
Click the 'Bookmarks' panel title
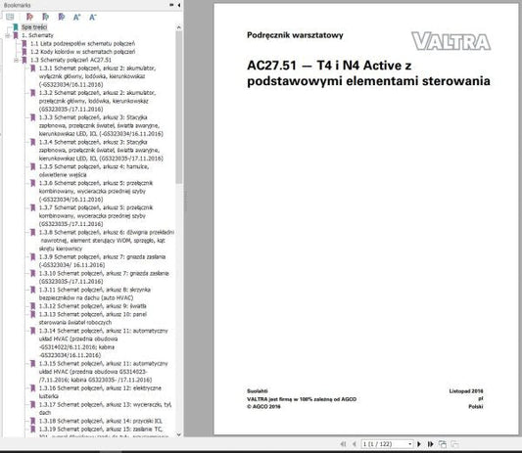click(x=17, y=5)
